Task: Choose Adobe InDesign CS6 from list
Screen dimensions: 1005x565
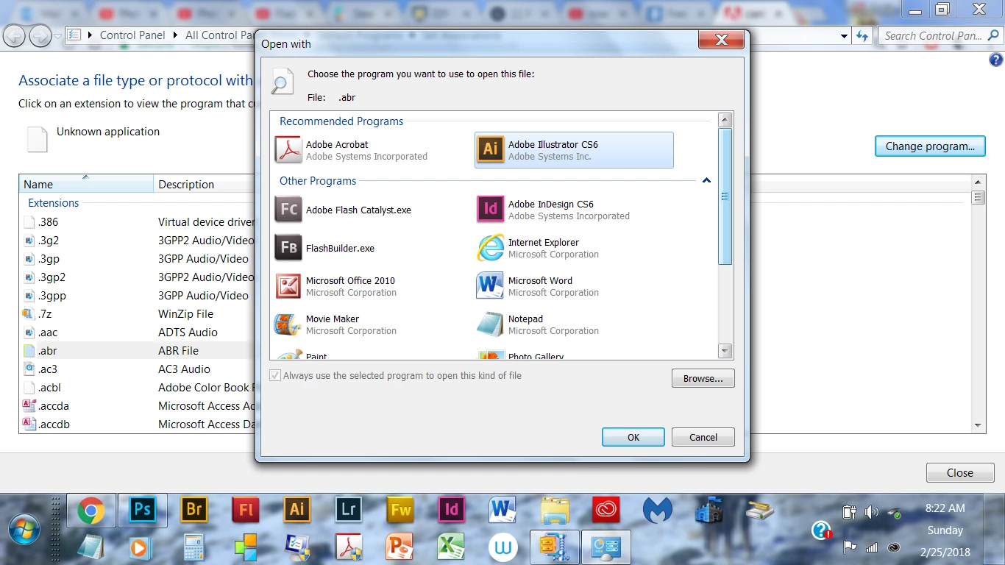Action: 574,210
